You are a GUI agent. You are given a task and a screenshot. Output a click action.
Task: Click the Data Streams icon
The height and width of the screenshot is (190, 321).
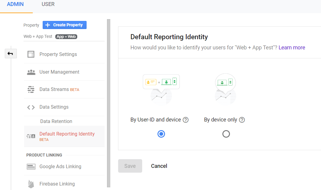31,89
